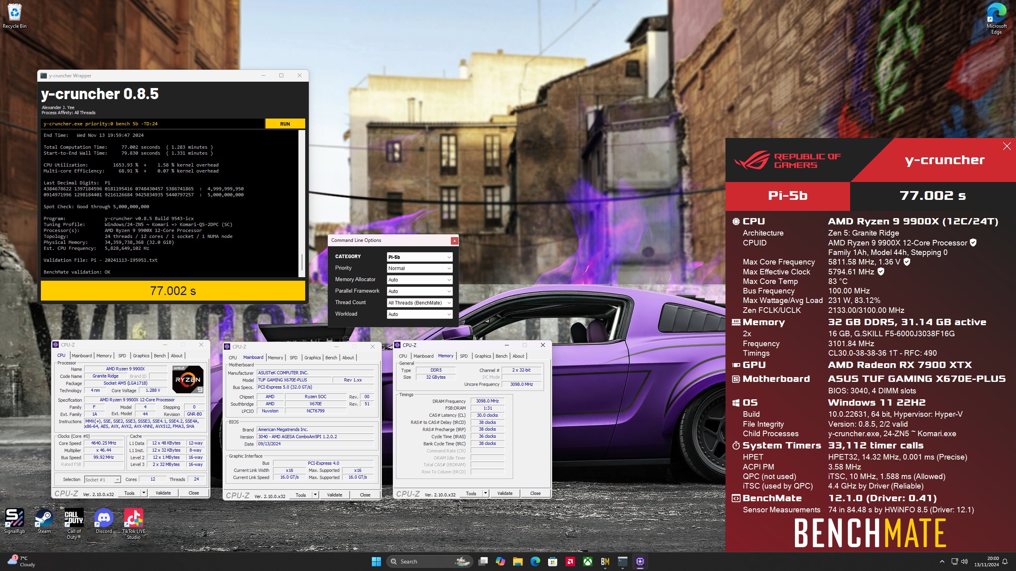Select the About tab in the Mainboard CPU-Z window
Screen dimensions: 1016x571
[x=348, y=358]
